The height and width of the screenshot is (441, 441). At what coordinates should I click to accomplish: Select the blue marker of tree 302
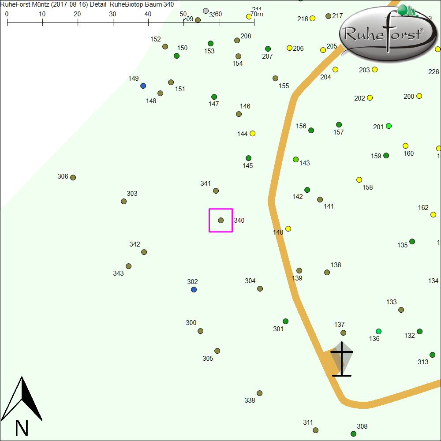(194, 290)
